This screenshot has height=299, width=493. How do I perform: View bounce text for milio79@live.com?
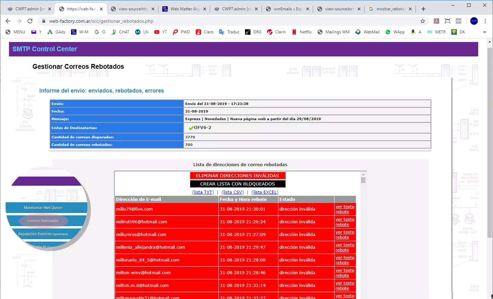pyautogui.click(x=345, y=209)
